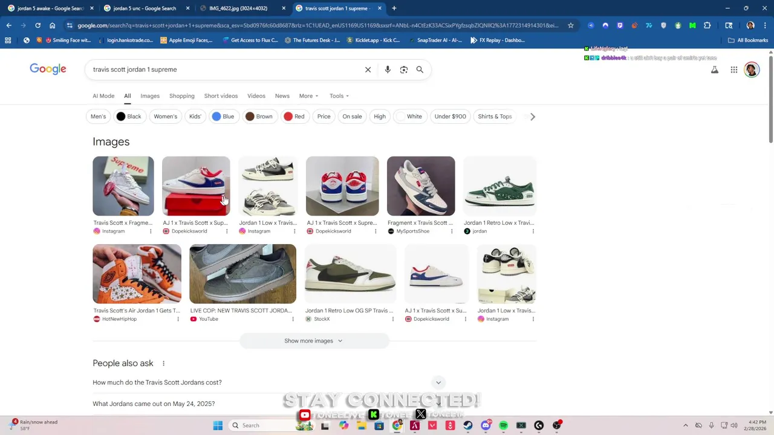This screenshot has width=774, height=435.
Task: Open the Tools dropdown
Action: tap(339, 96)
